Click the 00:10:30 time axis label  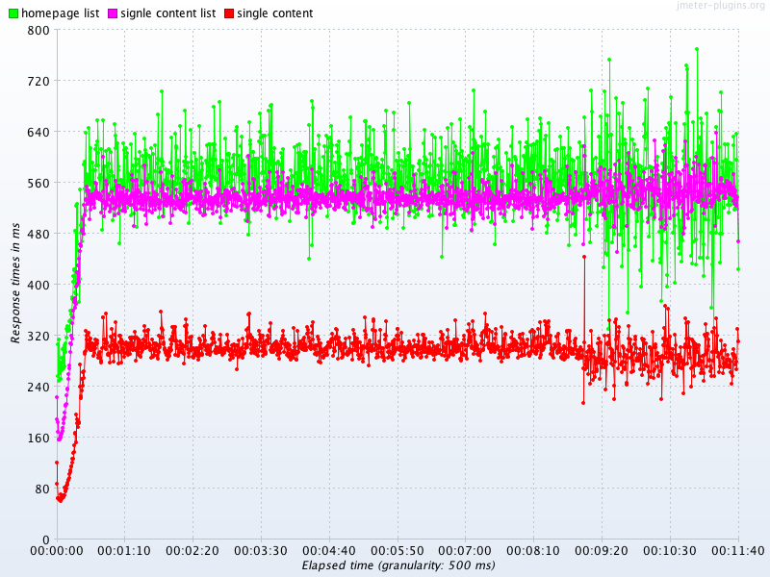point(671,551)
